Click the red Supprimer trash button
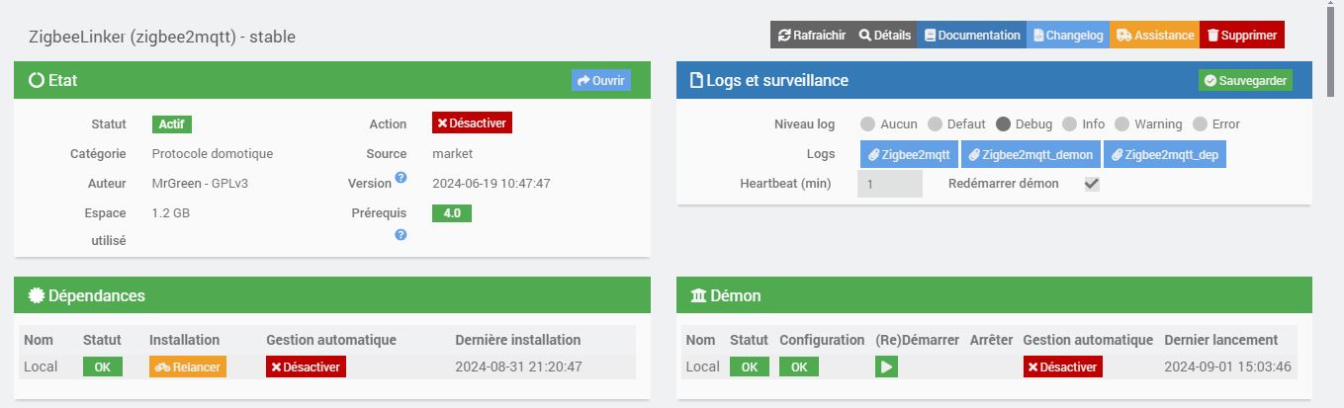The height and width of the screenshot is (408, 1344). coord(1241,35)
